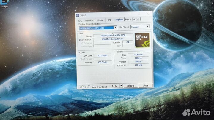
Task: Click the empty Code Name field
Action: 102,43
